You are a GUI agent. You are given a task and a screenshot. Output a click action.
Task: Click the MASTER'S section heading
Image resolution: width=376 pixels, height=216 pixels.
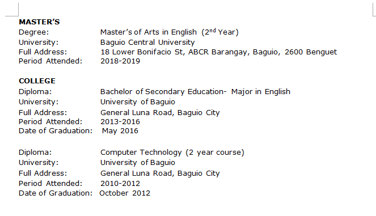pos(39,22)
